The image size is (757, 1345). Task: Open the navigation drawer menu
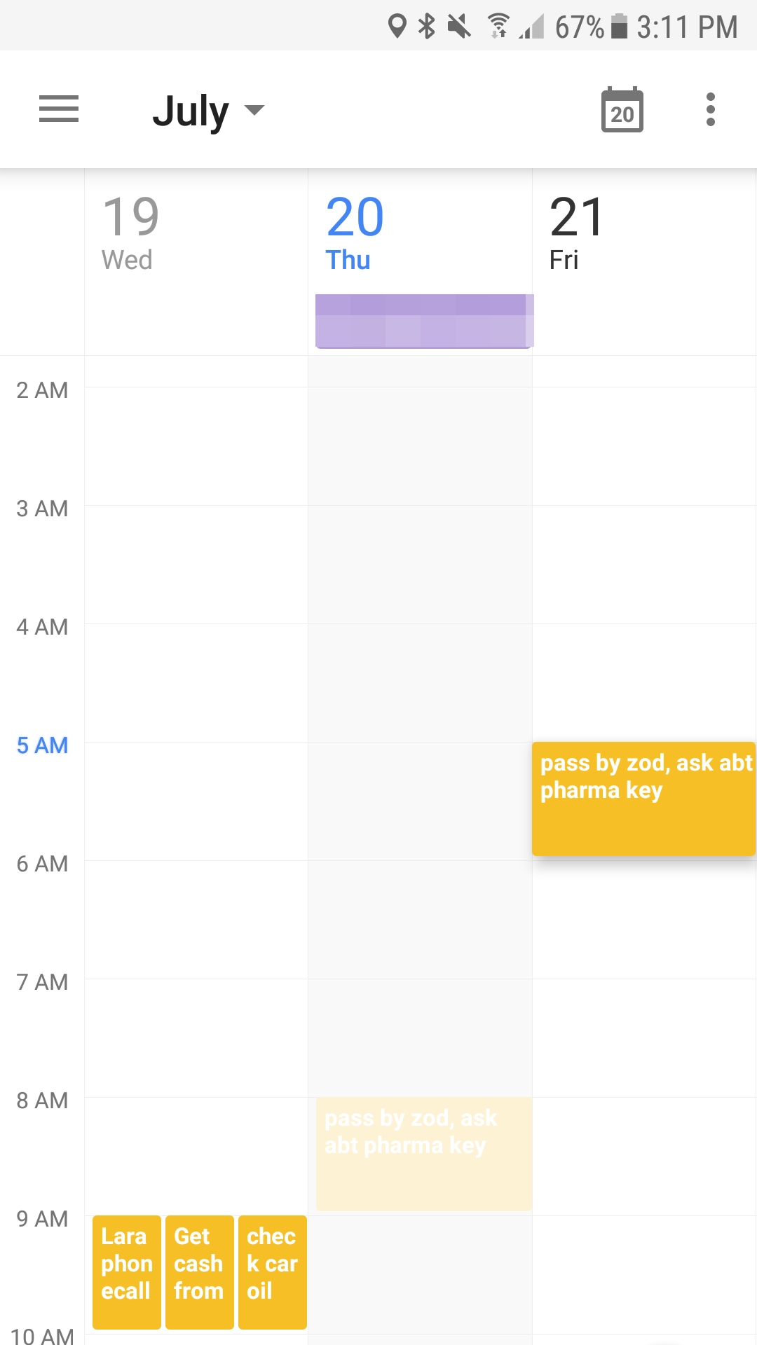pos(59,109)
